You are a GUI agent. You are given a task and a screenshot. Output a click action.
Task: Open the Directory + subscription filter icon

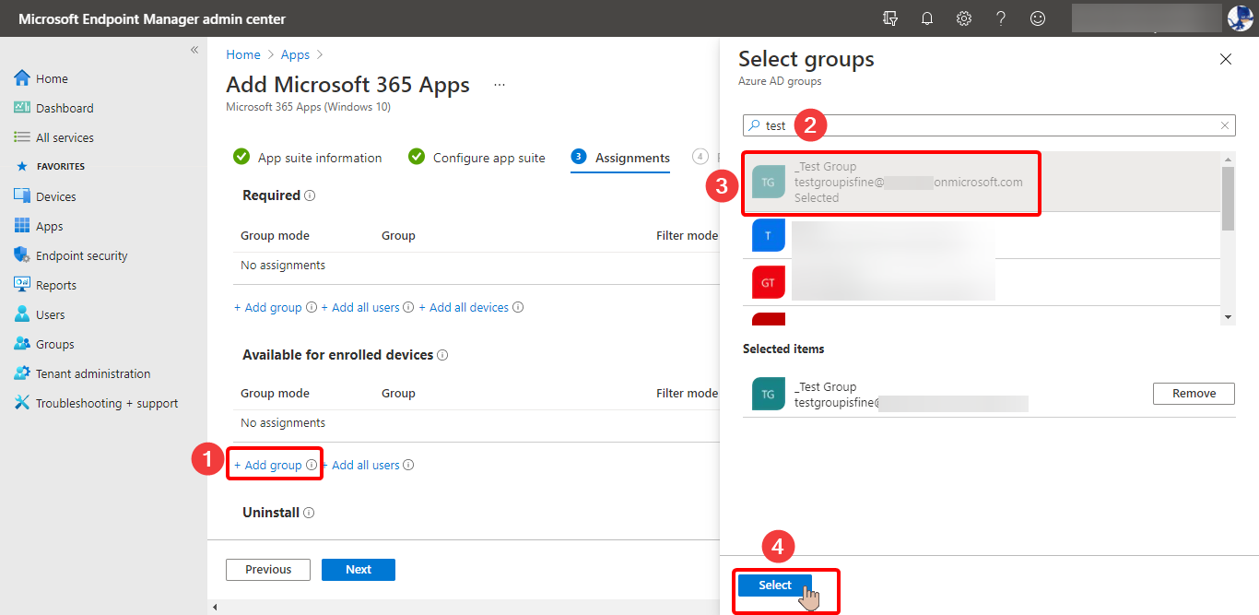890,18
